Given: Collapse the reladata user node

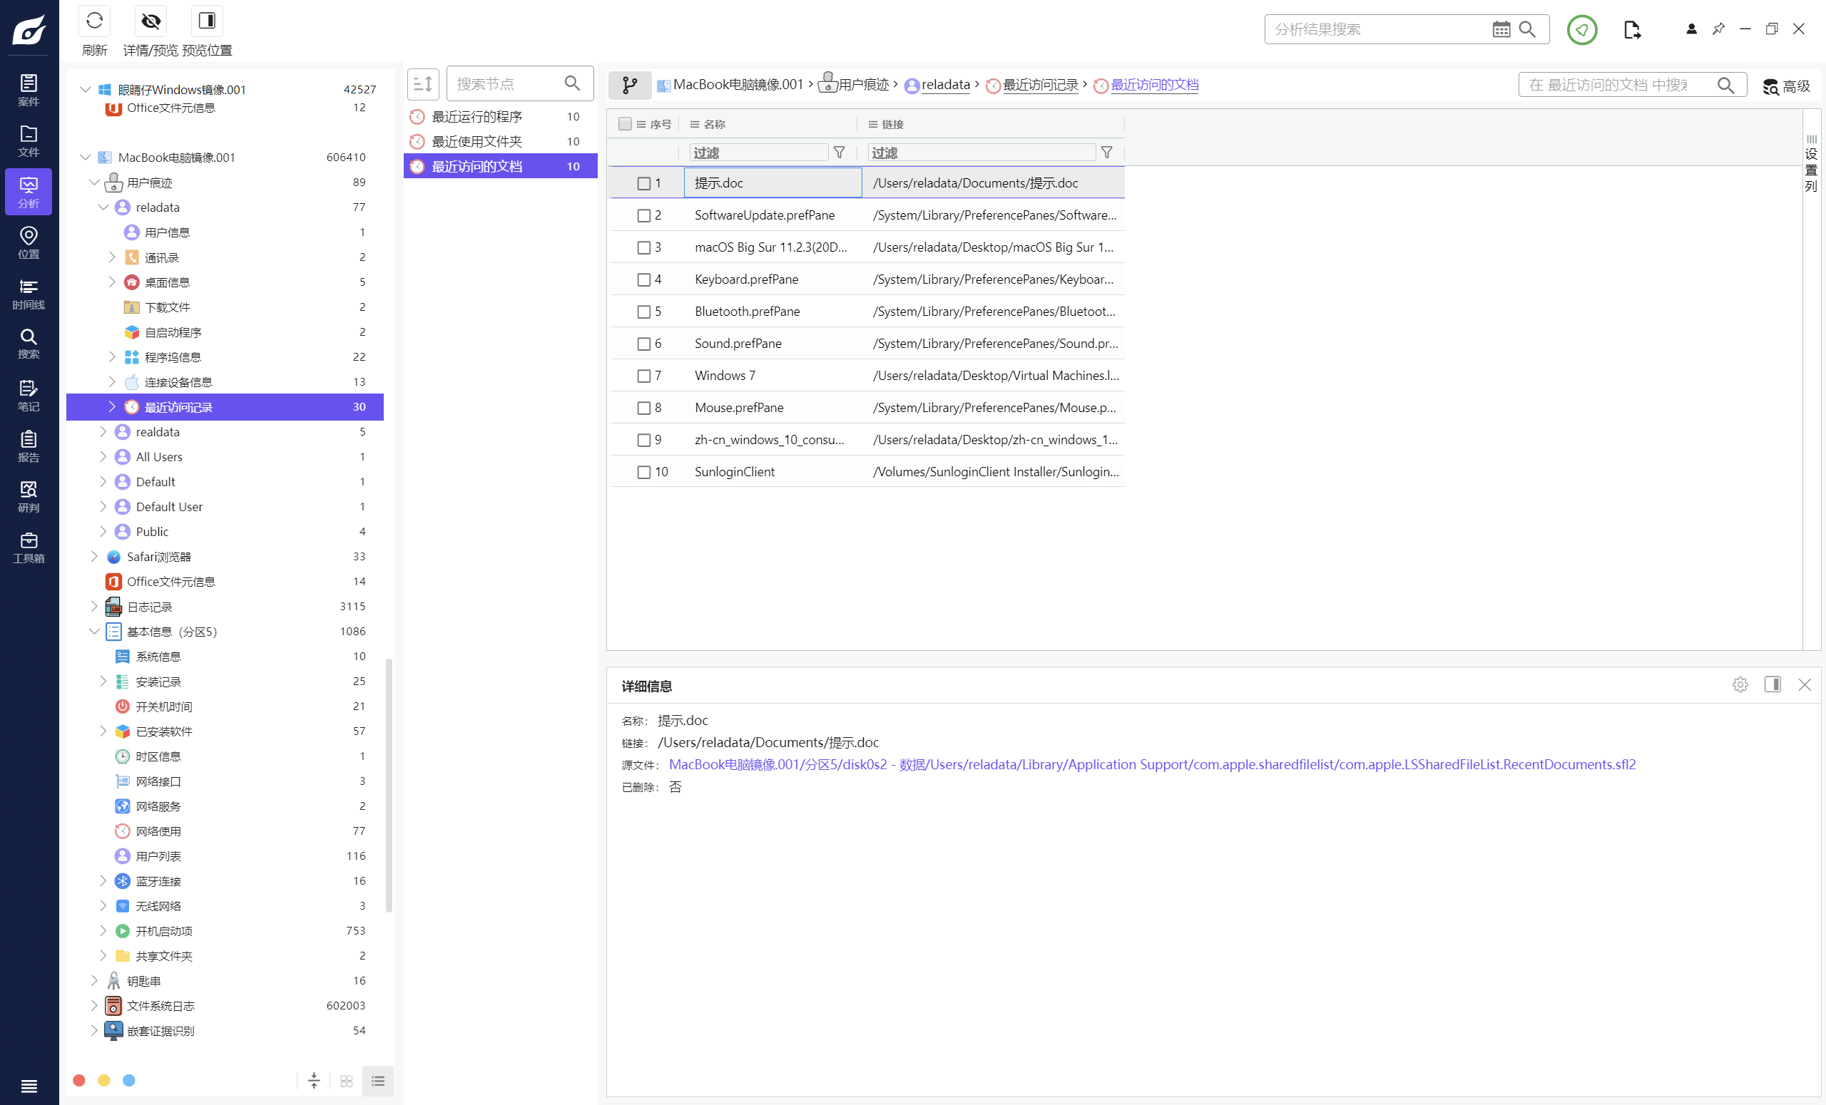Looking at the screenshot, I should [103, 207].
